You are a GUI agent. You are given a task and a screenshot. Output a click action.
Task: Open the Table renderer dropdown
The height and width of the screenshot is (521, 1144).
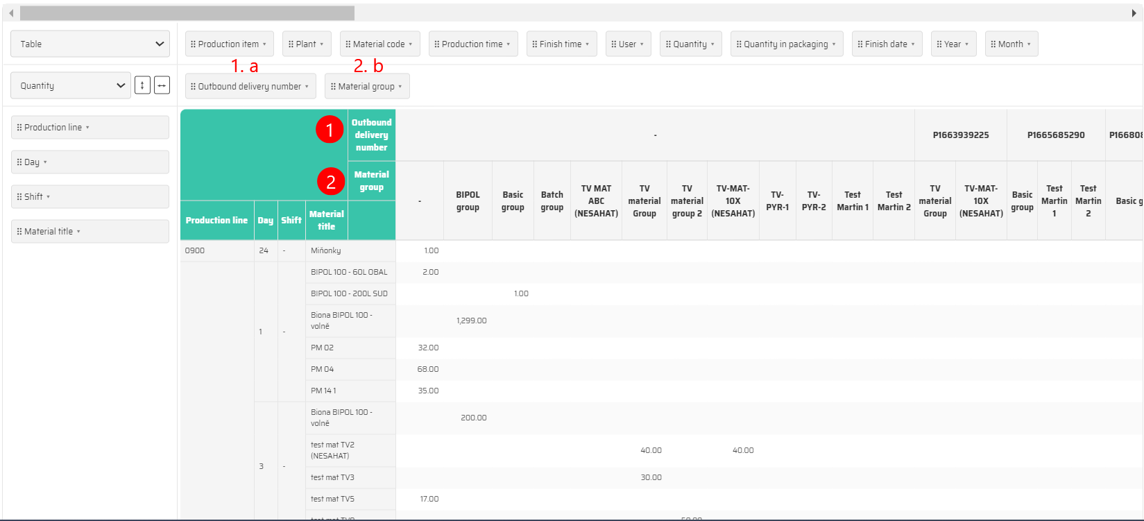(x=90, y=44)
